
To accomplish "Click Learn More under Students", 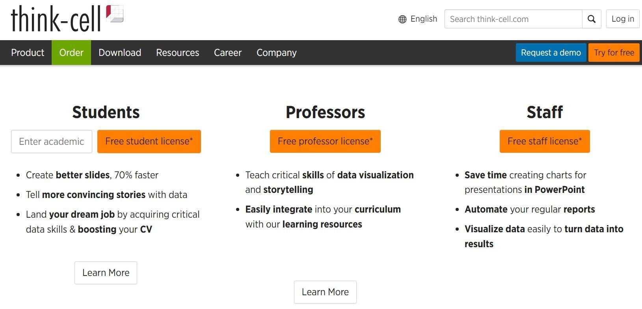I will point(106,273).
